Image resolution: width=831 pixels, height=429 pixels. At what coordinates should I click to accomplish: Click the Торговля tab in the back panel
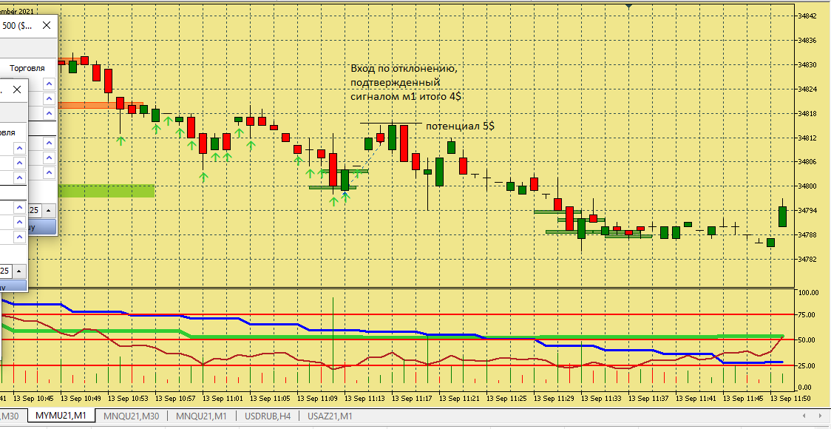27,68
